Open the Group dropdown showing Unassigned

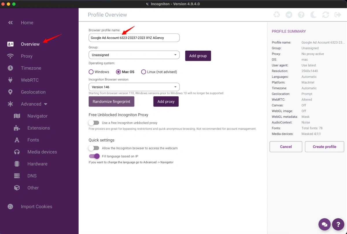(134, 55)
